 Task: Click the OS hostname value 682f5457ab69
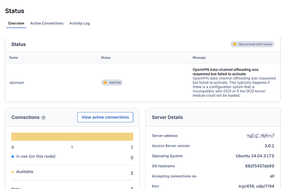(259, 166)
